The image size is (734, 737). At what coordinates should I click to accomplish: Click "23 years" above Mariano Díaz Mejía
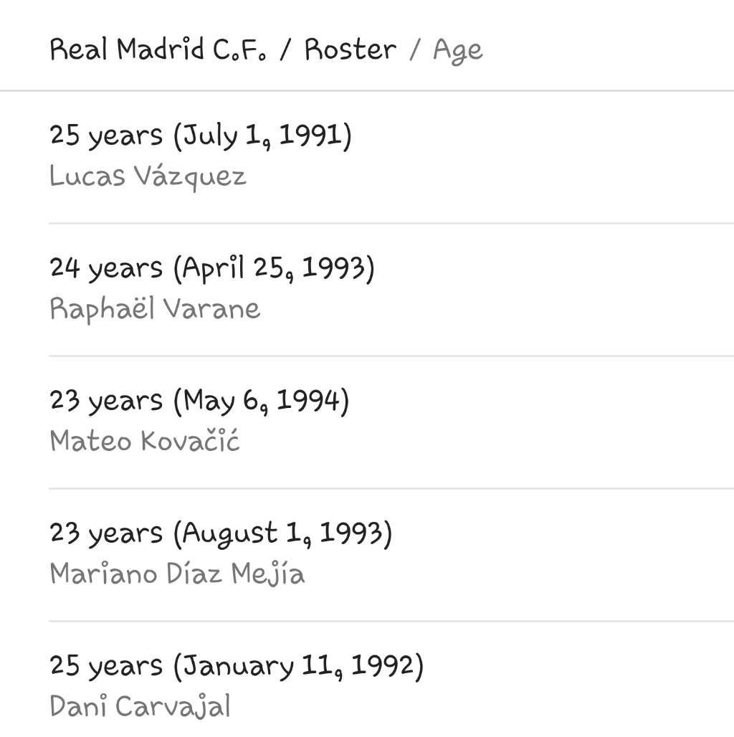[106, 533]
